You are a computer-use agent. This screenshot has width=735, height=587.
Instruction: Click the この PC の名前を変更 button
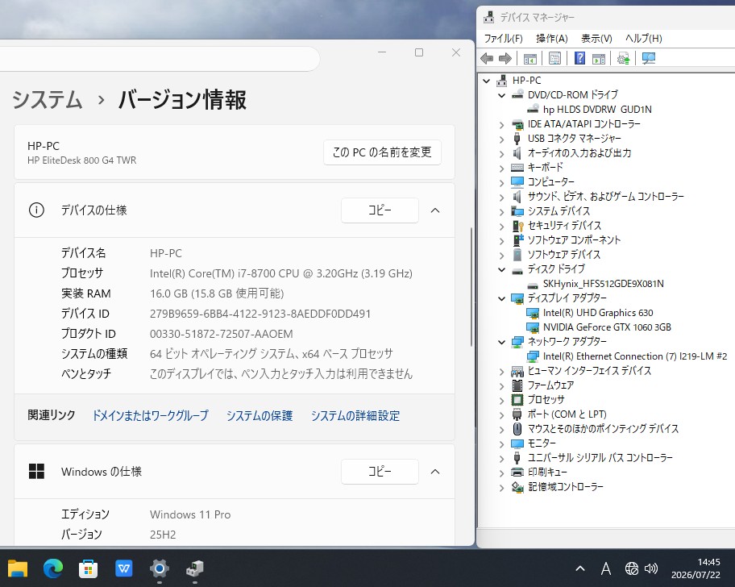pos(382,152)
